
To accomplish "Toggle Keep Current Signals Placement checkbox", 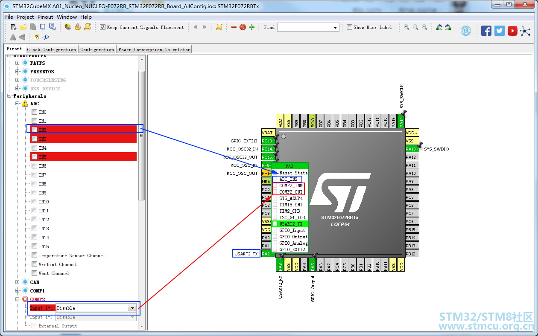I will pos(102,27).
